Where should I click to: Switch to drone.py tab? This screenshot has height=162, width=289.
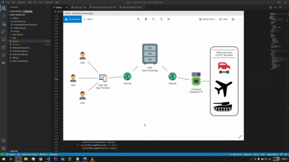pyautogui.click(x=78, y=7)
